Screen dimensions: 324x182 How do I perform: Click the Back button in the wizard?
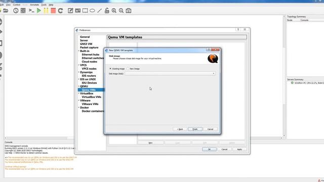click(180, 129)
